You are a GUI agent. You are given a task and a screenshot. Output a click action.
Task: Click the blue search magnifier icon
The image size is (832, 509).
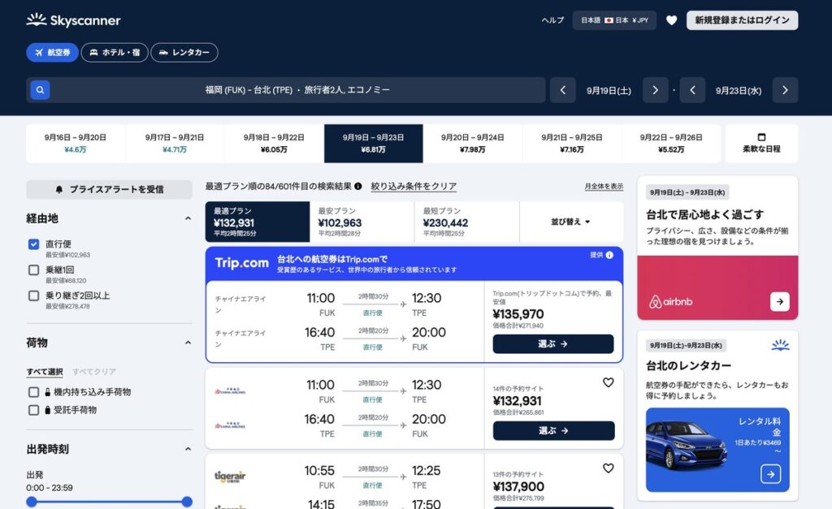pyautogui.click(x=40, y=90)
